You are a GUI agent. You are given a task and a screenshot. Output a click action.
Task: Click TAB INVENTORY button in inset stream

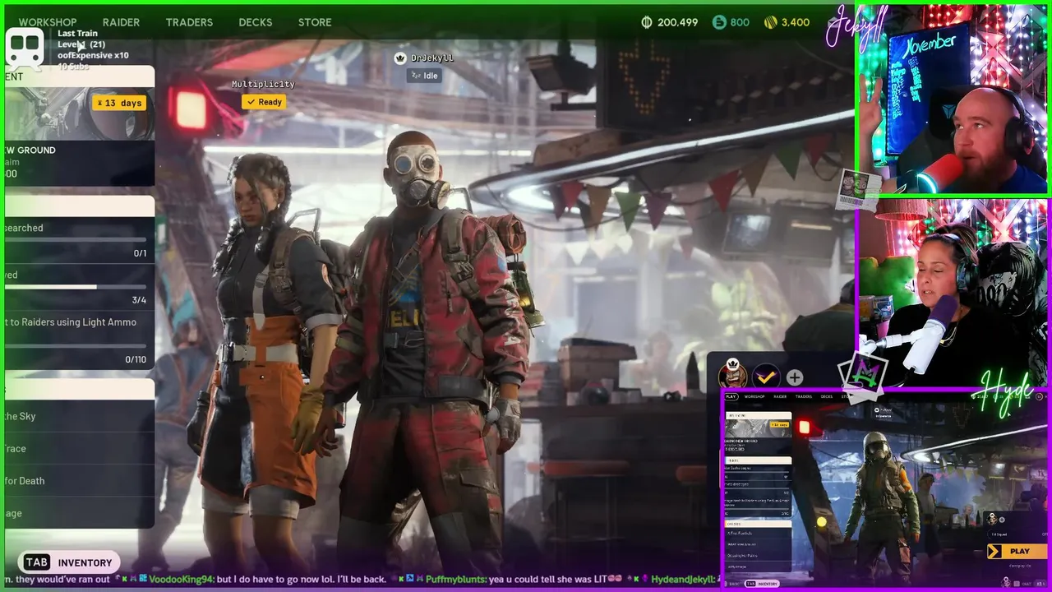pos(762,584)
